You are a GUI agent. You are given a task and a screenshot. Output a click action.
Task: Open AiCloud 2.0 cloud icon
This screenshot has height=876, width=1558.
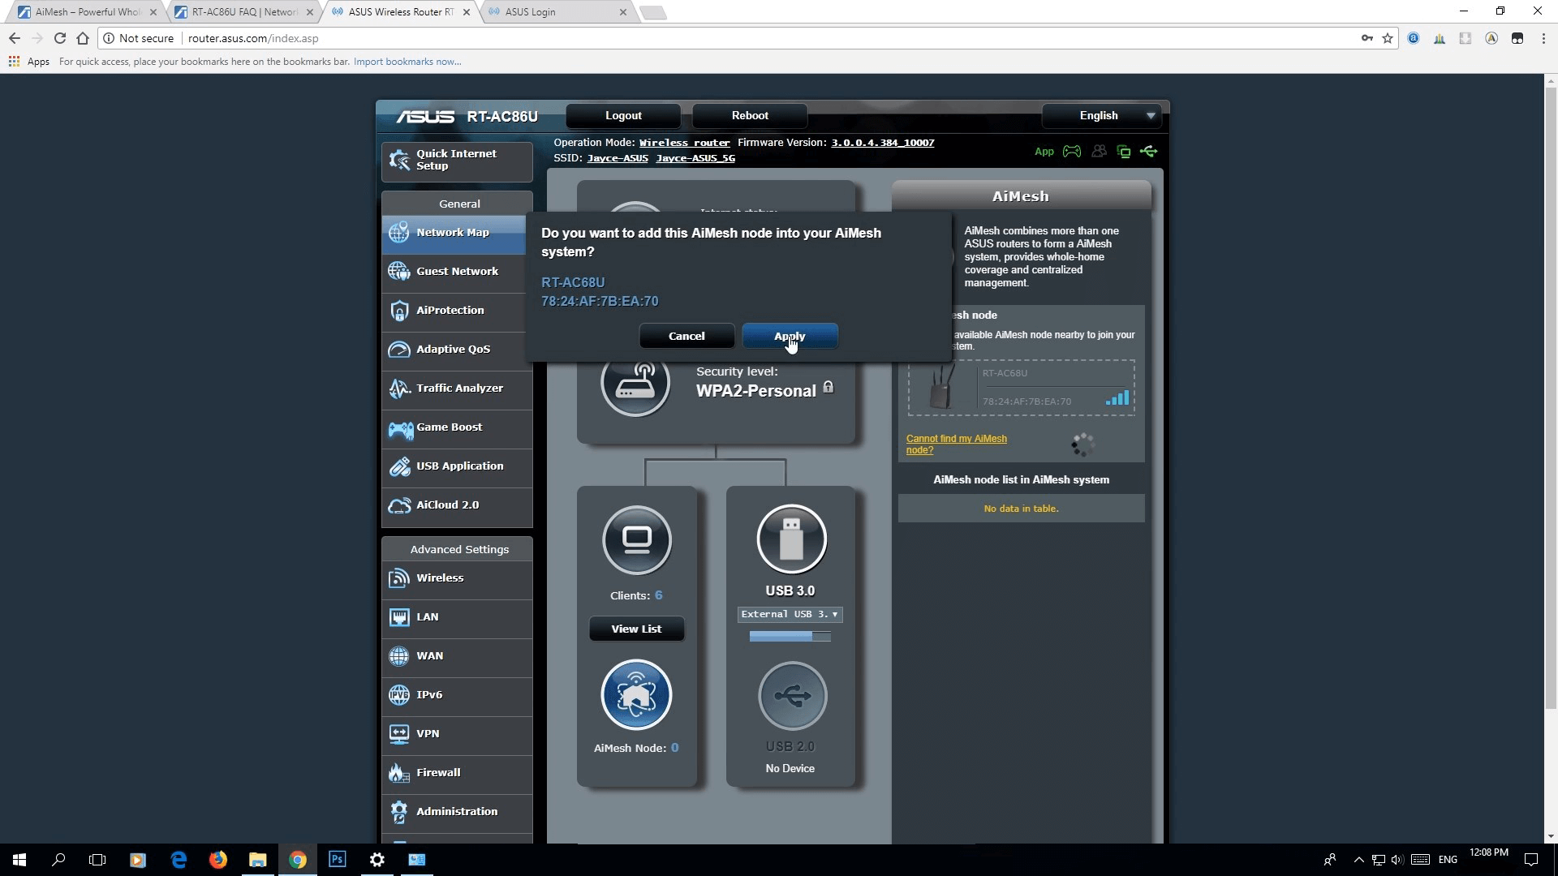click(x=398, y=505)
